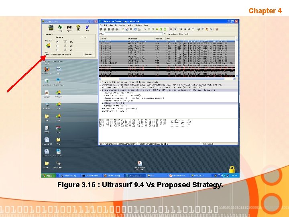
Task: Click Apply next to the Wireshark filter
Action: (187, 34)
